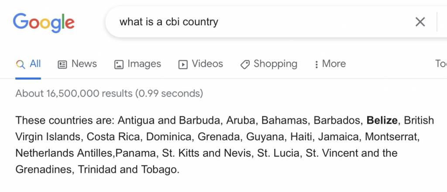The image size is (447, 192).
Task: Open the Shopping tab
Action: 268,64
